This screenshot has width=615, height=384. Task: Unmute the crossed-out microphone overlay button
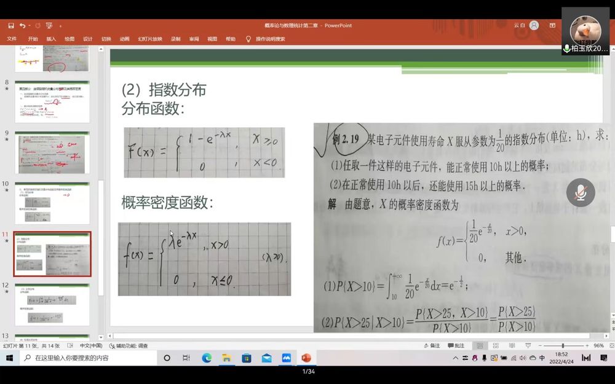click(580, 193)
